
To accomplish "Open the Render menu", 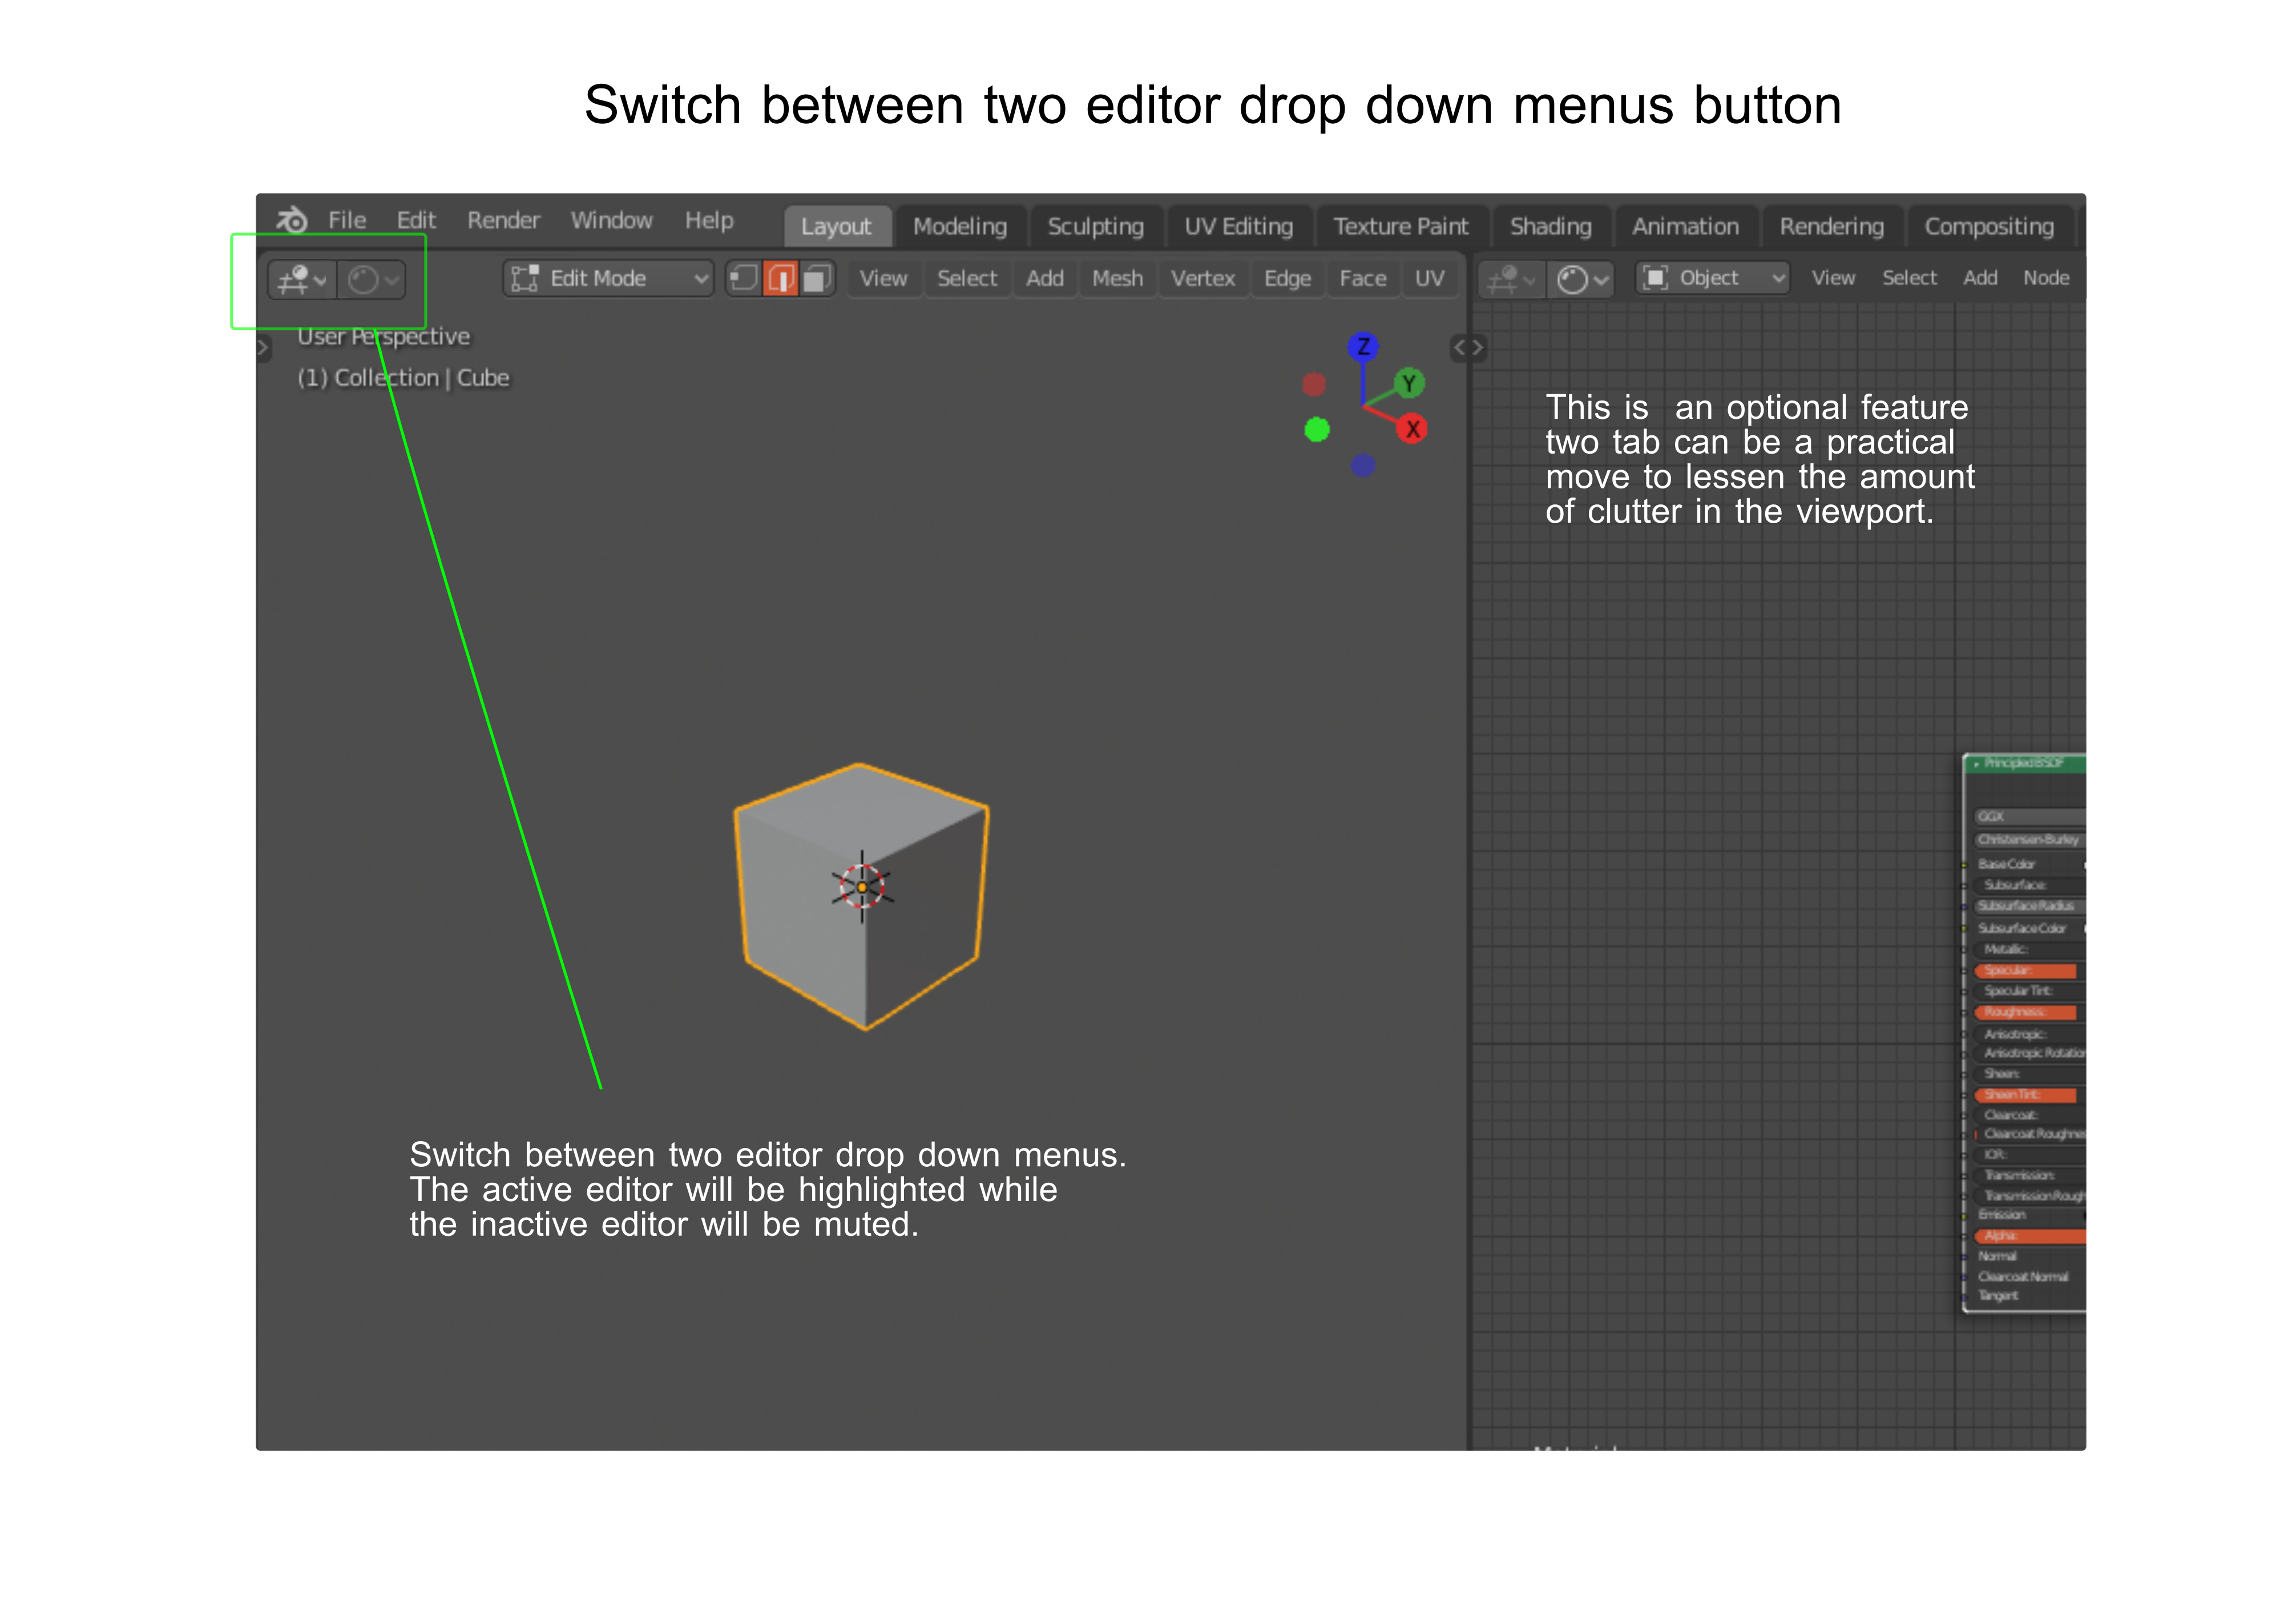I will [503, 220].
